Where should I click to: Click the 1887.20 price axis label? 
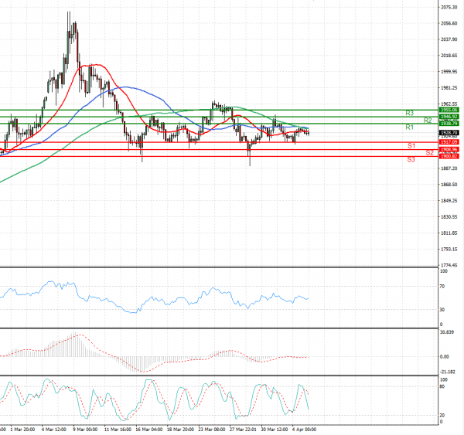[449, 168]
